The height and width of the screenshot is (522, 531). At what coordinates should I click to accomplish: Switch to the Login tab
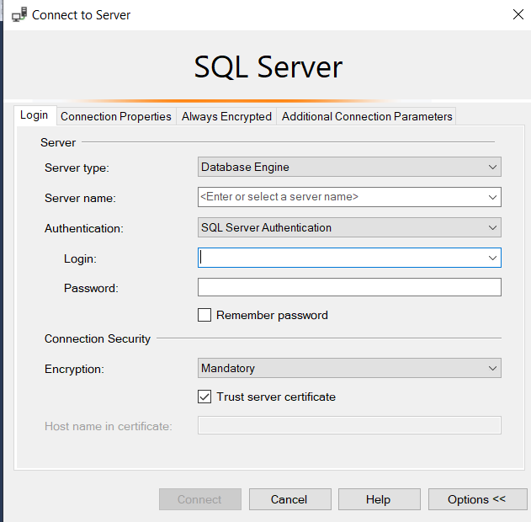[x=35, y=115]
